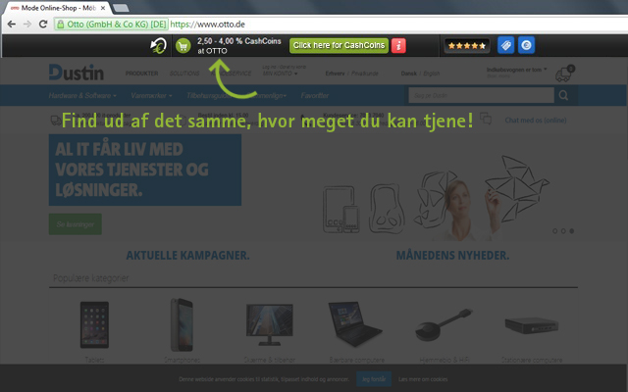Expand the Varemærker dropdown
This screenshot has width=628, height=392.
(151, 96)
